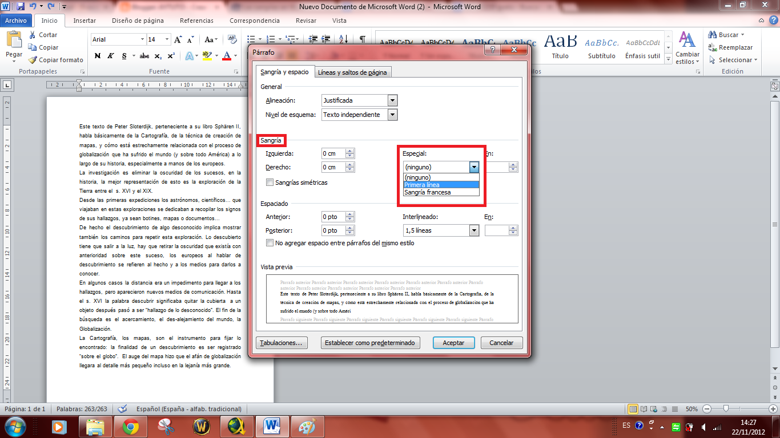Toggle strikethrough (abc) formatting
Image resolution: width=780 pixels, height=438 pixels.
144,56
